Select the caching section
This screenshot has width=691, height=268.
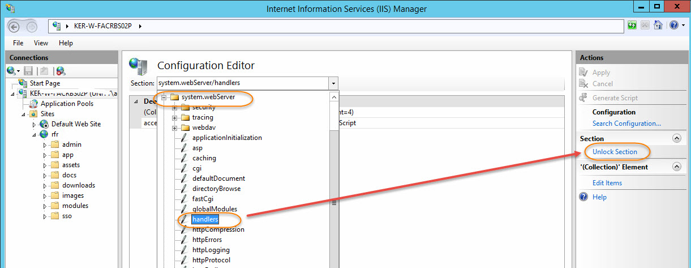[204, 158]
